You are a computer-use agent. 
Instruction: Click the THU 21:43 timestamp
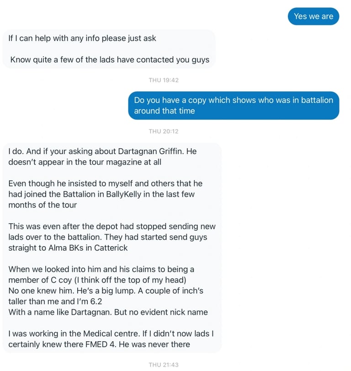click(x=164, y=365)
